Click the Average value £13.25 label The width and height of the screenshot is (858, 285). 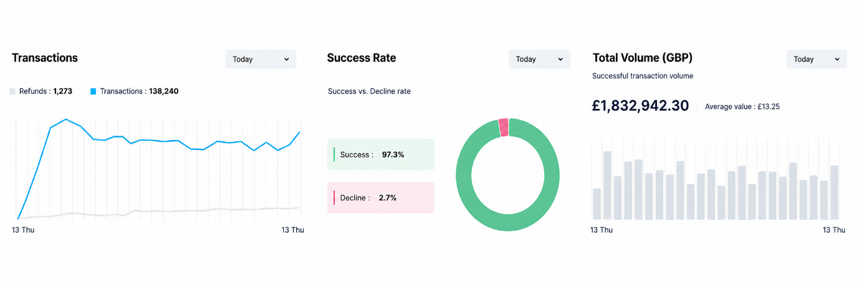click(742, 106)
